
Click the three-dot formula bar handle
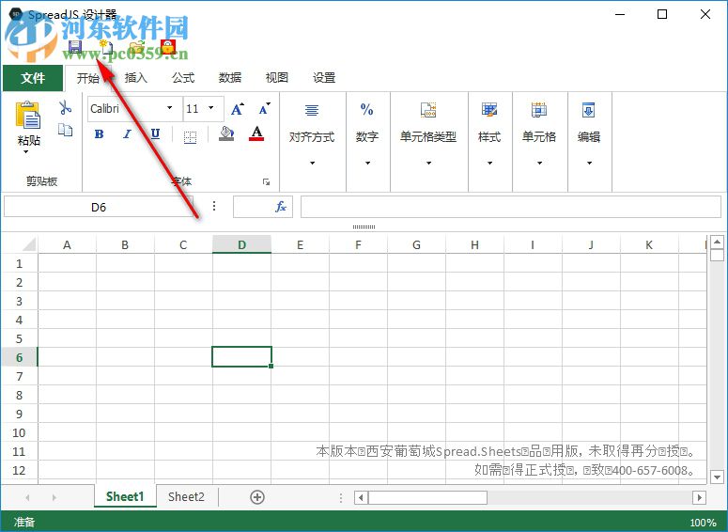[214, 206]
